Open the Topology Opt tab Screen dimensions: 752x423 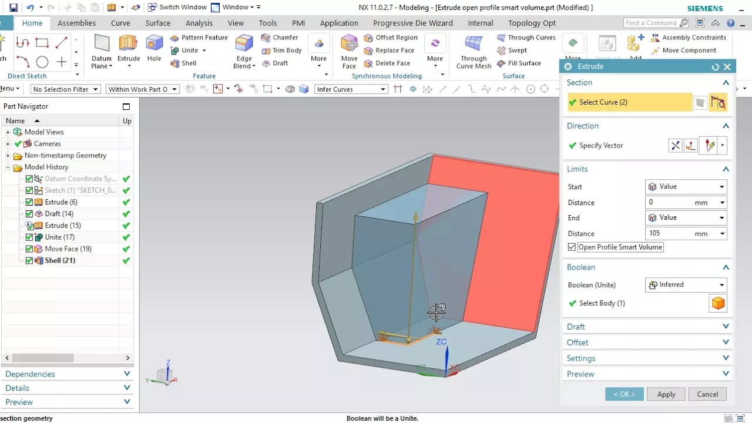[x=532, y=23]
